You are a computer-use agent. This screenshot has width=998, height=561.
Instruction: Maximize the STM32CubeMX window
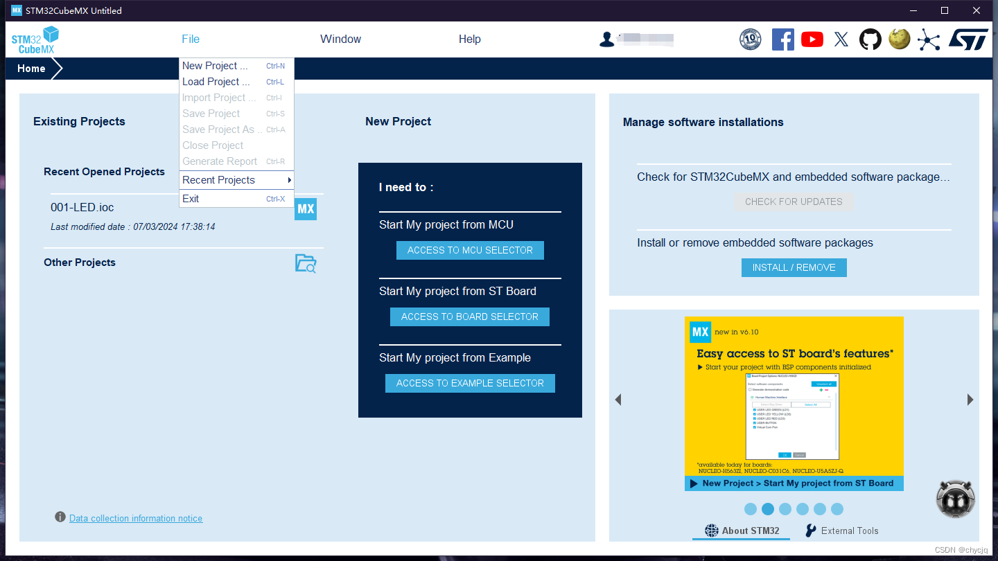coord(944,10)
